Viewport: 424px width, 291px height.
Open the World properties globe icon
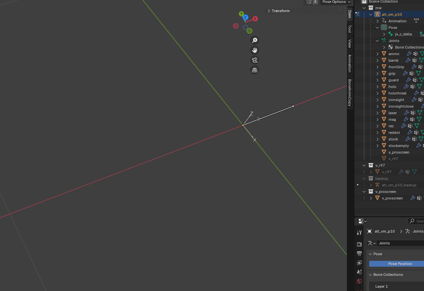[x=359, y=281]
